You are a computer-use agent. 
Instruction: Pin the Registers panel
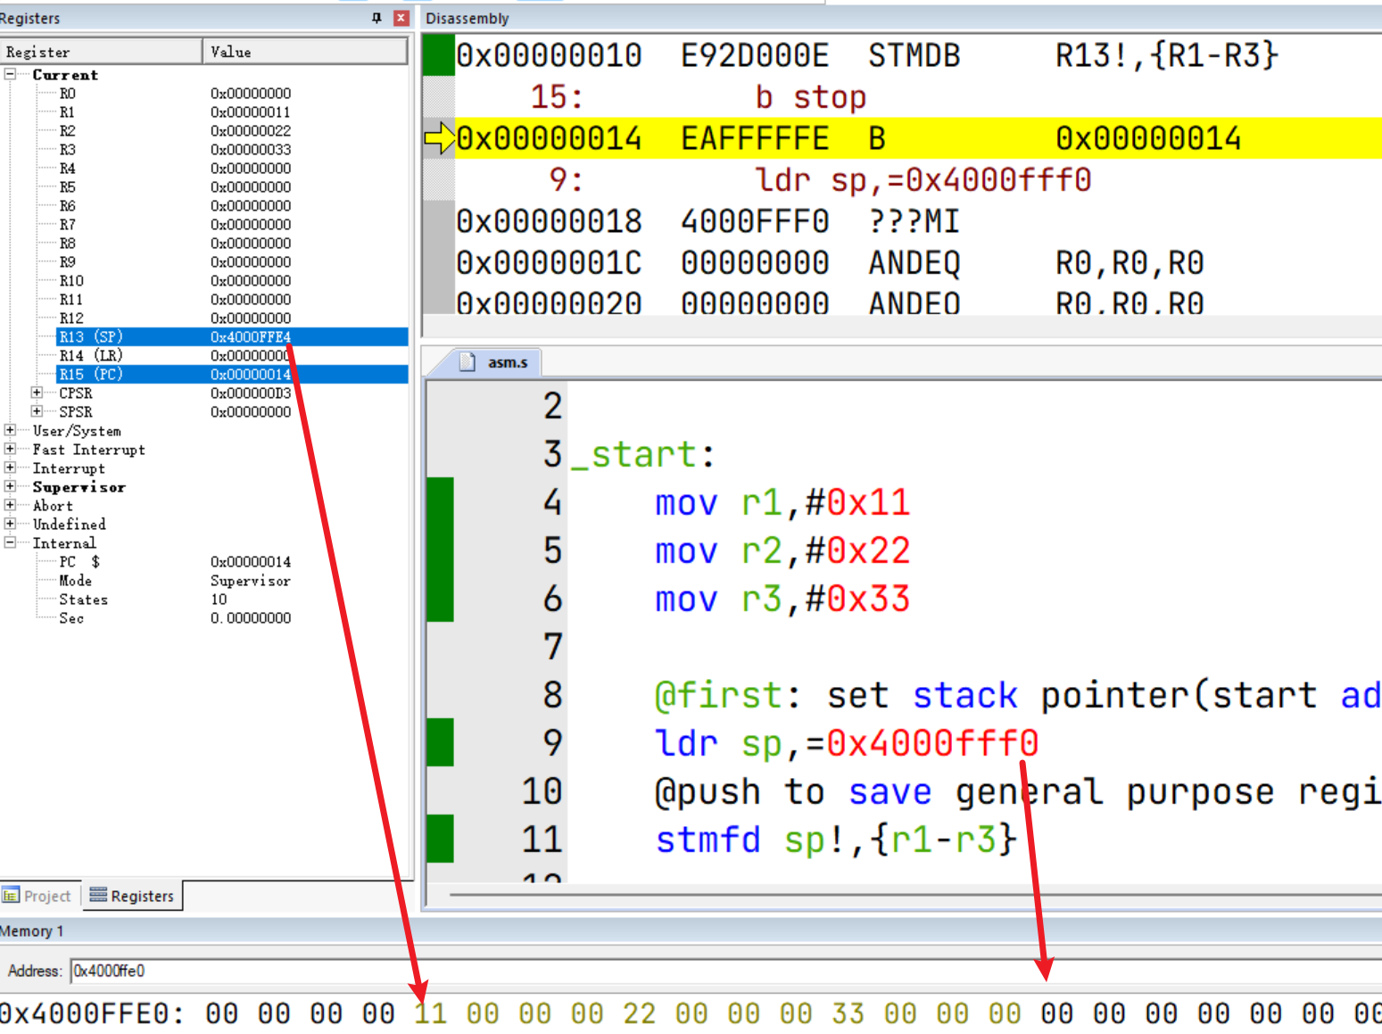[x=377, y=18]
